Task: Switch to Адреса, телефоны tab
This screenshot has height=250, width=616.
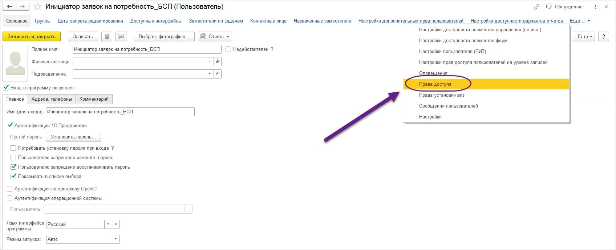Action: coord(52,99)
